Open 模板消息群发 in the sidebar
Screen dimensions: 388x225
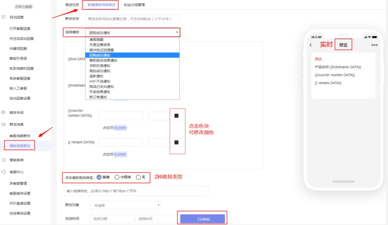click(x=20, y=146)
